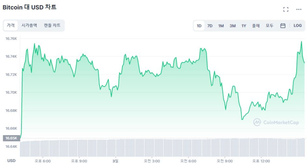Open the three-dot more options menu
307x164 pixels.
(299, 10)
